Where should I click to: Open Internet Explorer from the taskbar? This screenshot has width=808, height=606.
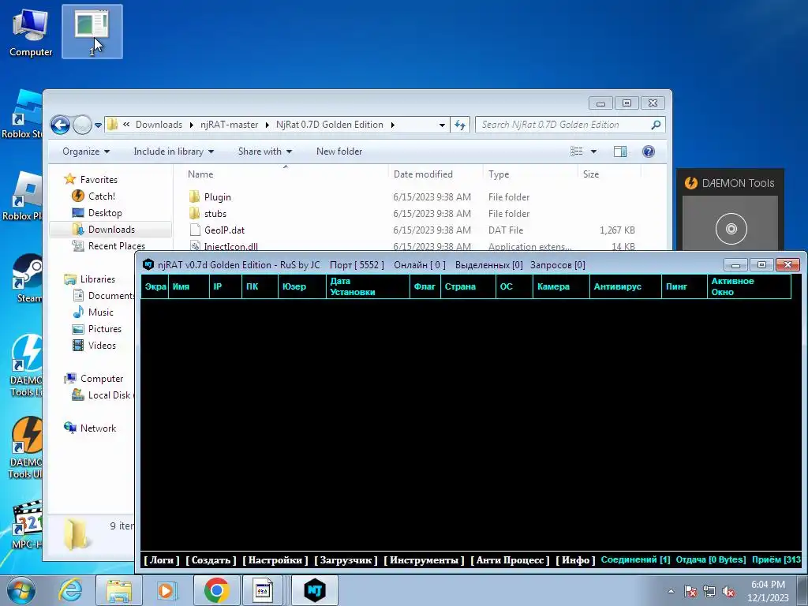coord(69,590)
